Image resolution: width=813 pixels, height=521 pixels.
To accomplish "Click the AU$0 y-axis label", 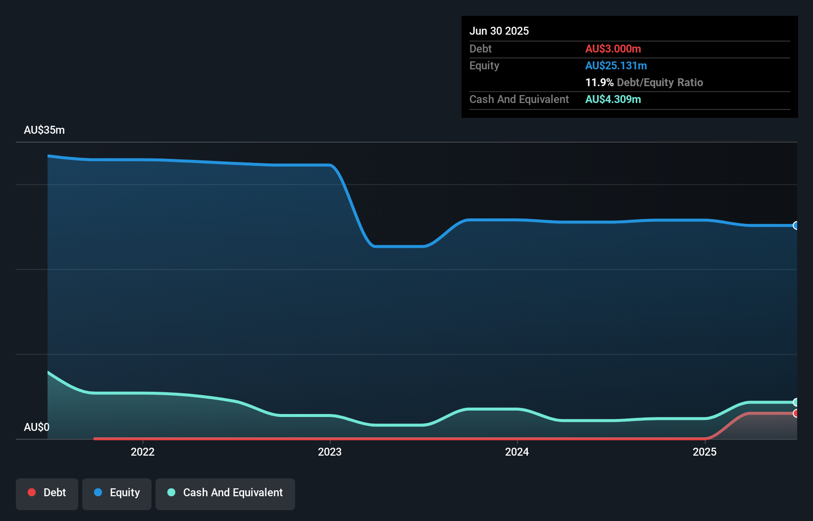I will [x=37, y=427].
